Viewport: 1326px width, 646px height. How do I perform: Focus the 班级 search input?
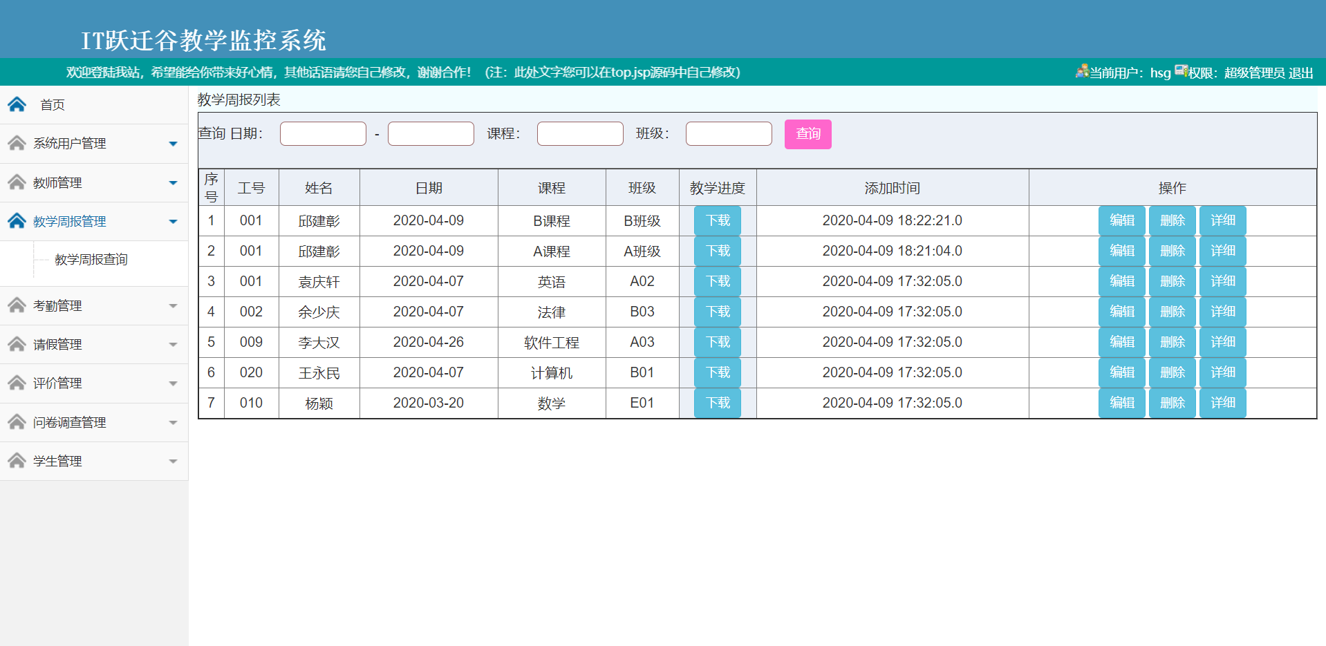click(x=729, y=133)
